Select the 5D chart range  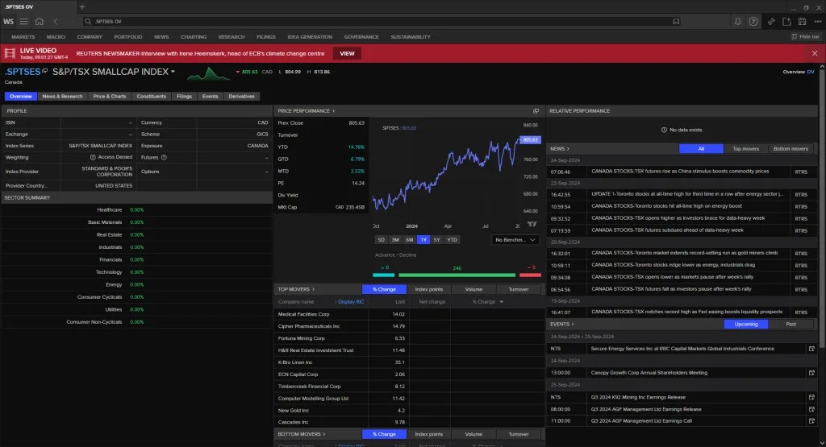coord(381,240)
